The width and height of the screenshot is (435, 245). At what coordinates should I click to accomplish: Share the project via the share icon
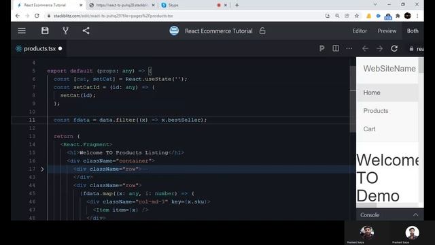[86, 31]
